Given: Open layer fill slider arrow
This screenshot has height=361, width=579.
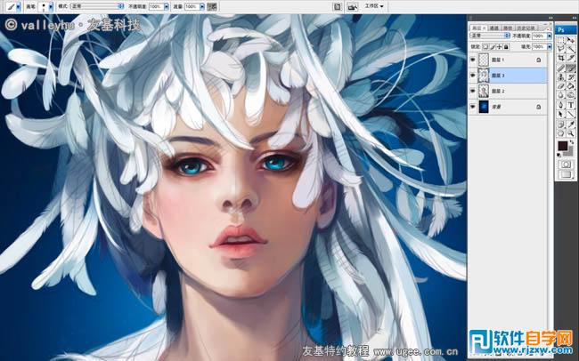Looking at the screenshot, I should 550,46.
